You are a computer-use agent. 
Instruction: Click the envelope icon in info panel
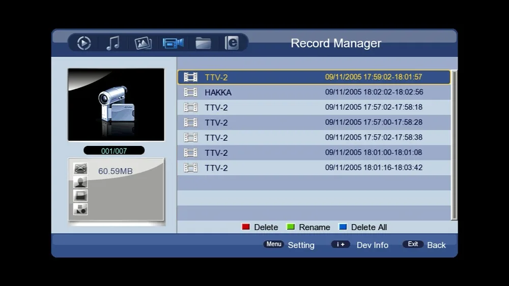click(x=80, y=169)
